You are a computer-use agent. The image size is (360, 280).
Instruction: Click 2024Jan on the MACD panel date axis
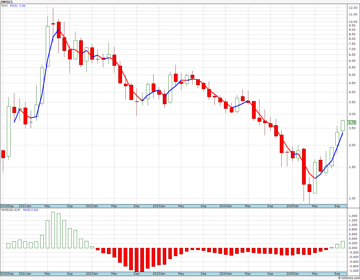click(x=226, y=274)
